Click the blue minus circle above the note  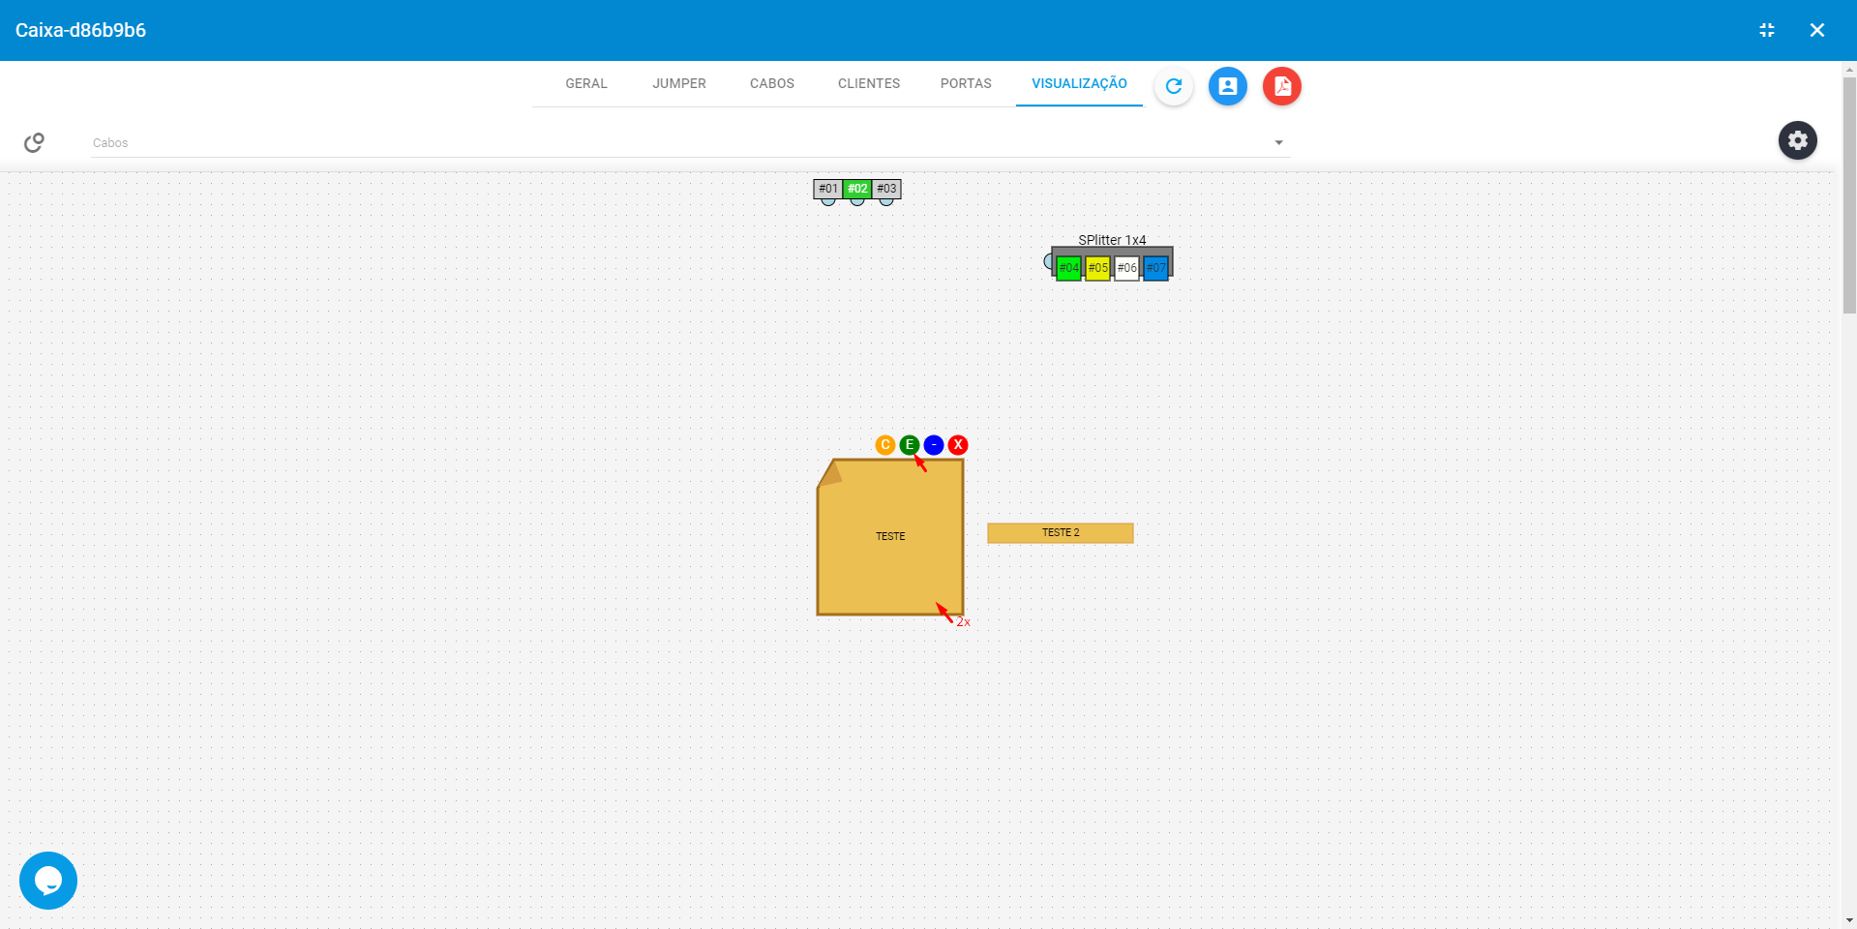coord(934,445)
